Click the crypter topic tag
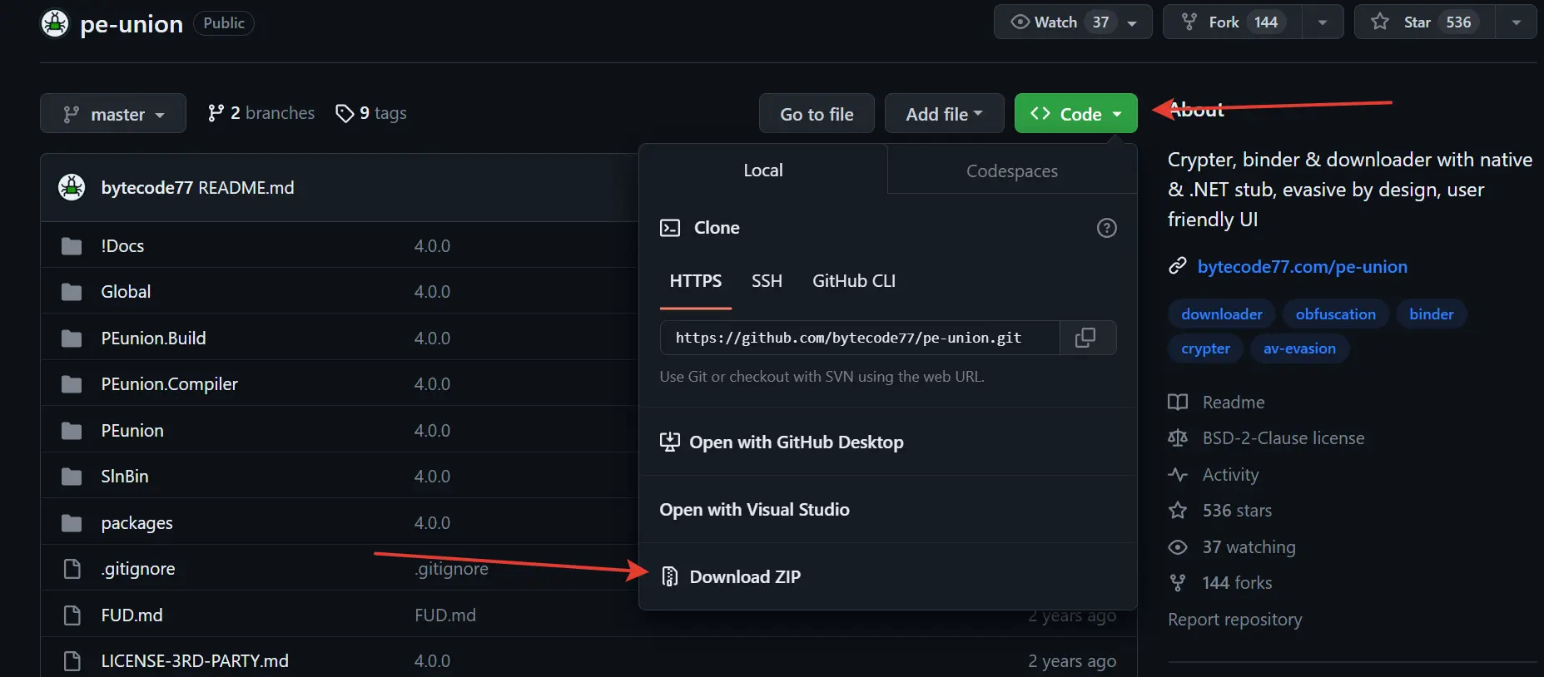The image size is (1544, 677). 1205,348
